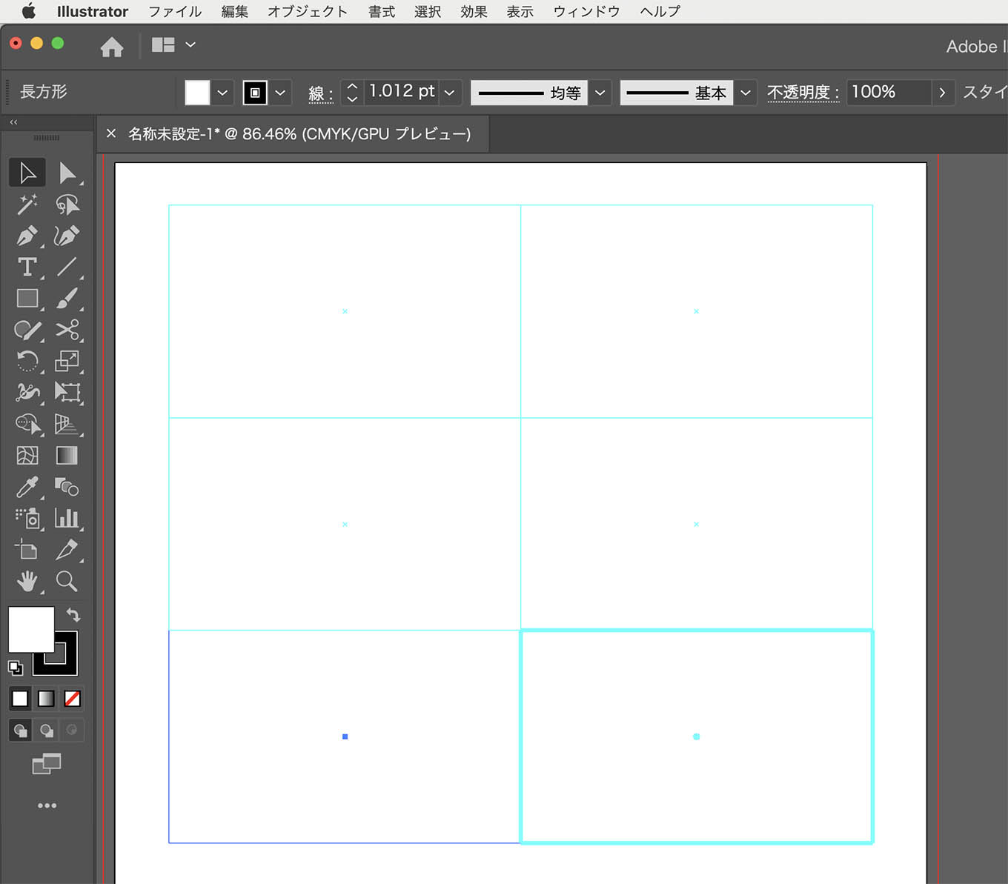Open the 効果 menu
This screenshot has width=1008, height=884.
click(x=474, y=11)
